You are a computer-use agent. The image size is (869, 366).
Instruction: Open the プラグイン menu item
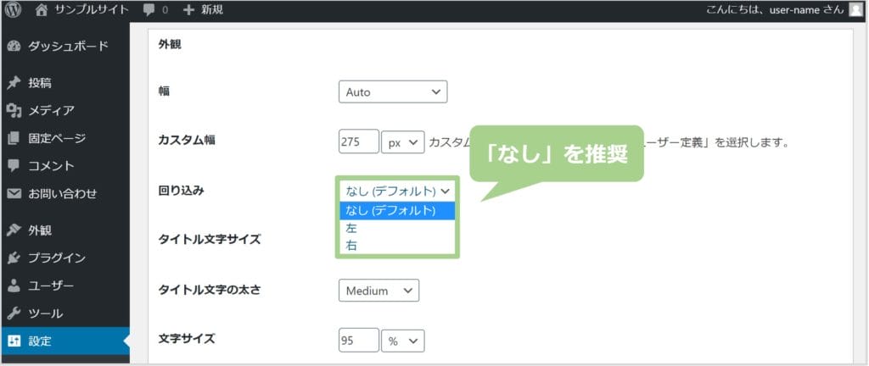pos(57,258)
